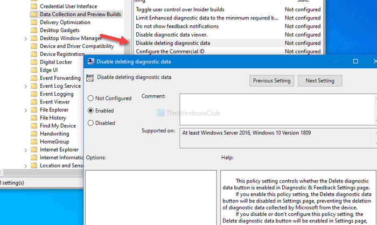Viewport: 377px width, 225px height.
Task: Select the Event Viewer folder
Action: click(x=55, y=102)
